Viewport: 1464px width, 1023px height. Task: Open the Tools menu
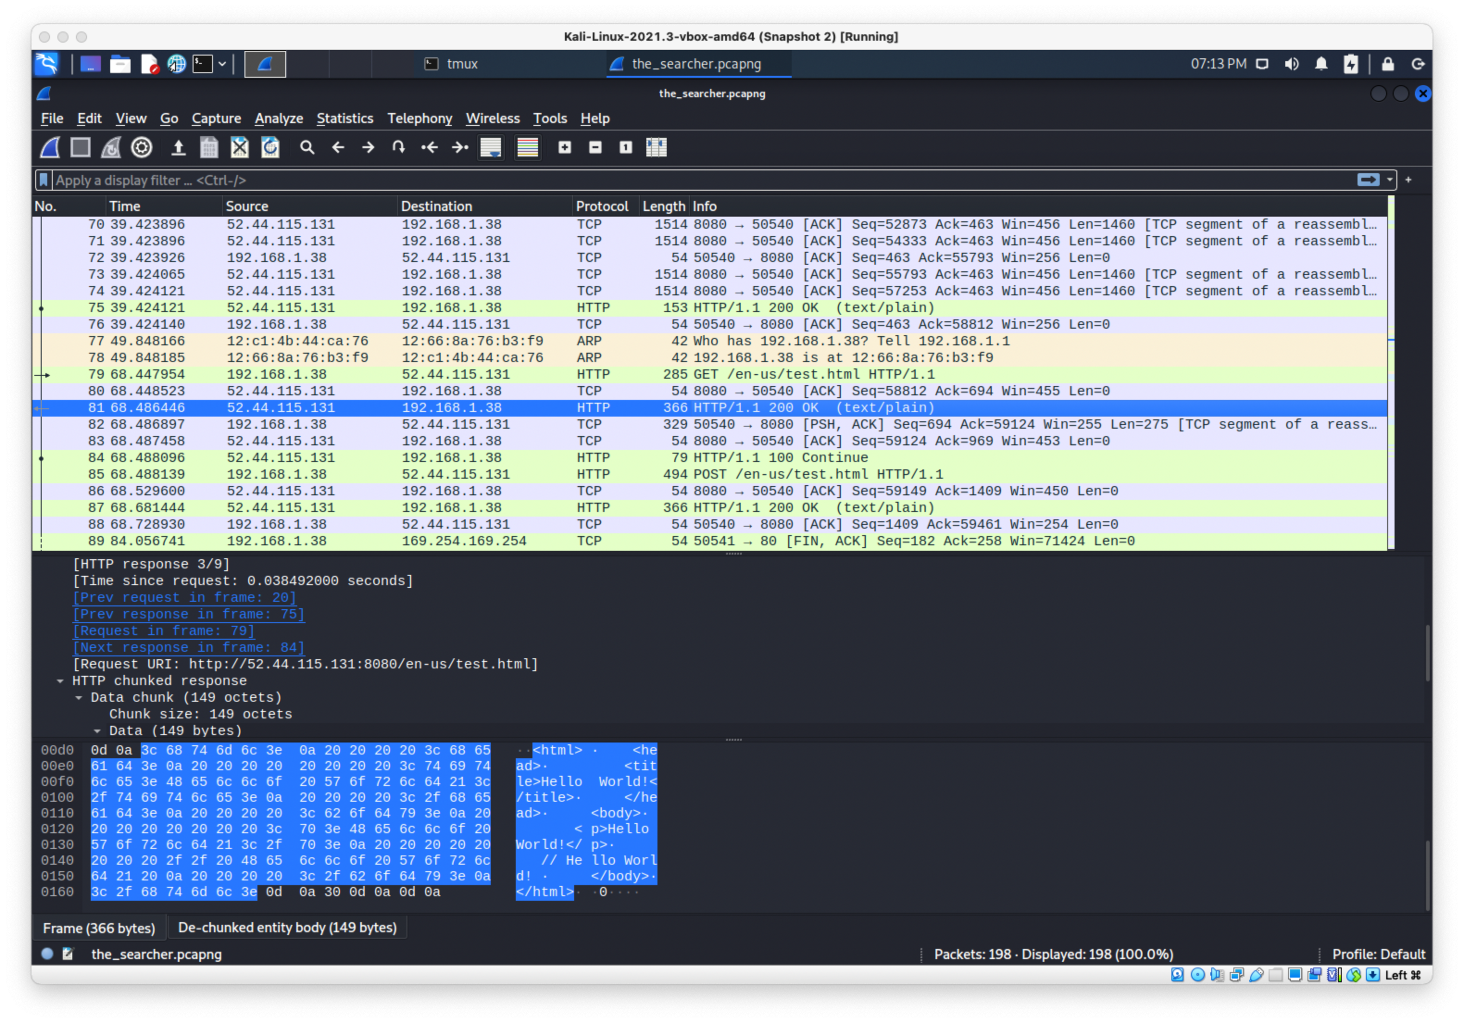[550, 119]
